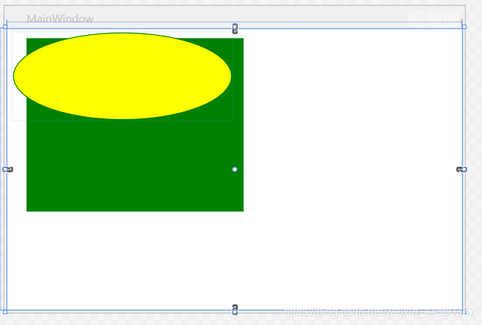Image resolution: width=482 pixels, height=325 pixels.
Task: Click the top-left corner resize handle
Action: click(x=5, y=27)
